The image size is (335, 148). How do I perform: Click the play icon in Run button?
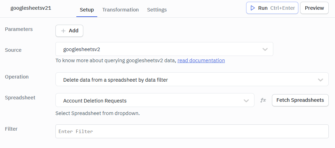coord(253,8)
